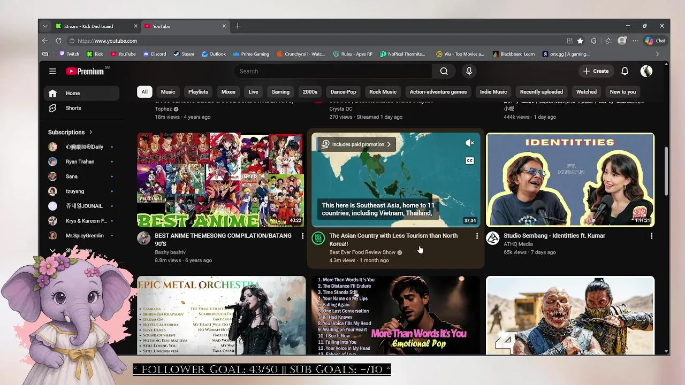Click the search magnifier button
The image size is (685, 385).
[444, 71]
